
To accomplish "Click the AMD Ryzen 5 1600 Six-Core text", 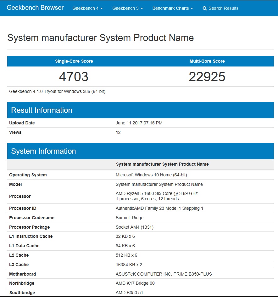I will pyautogui.click(x=157, y=193).
